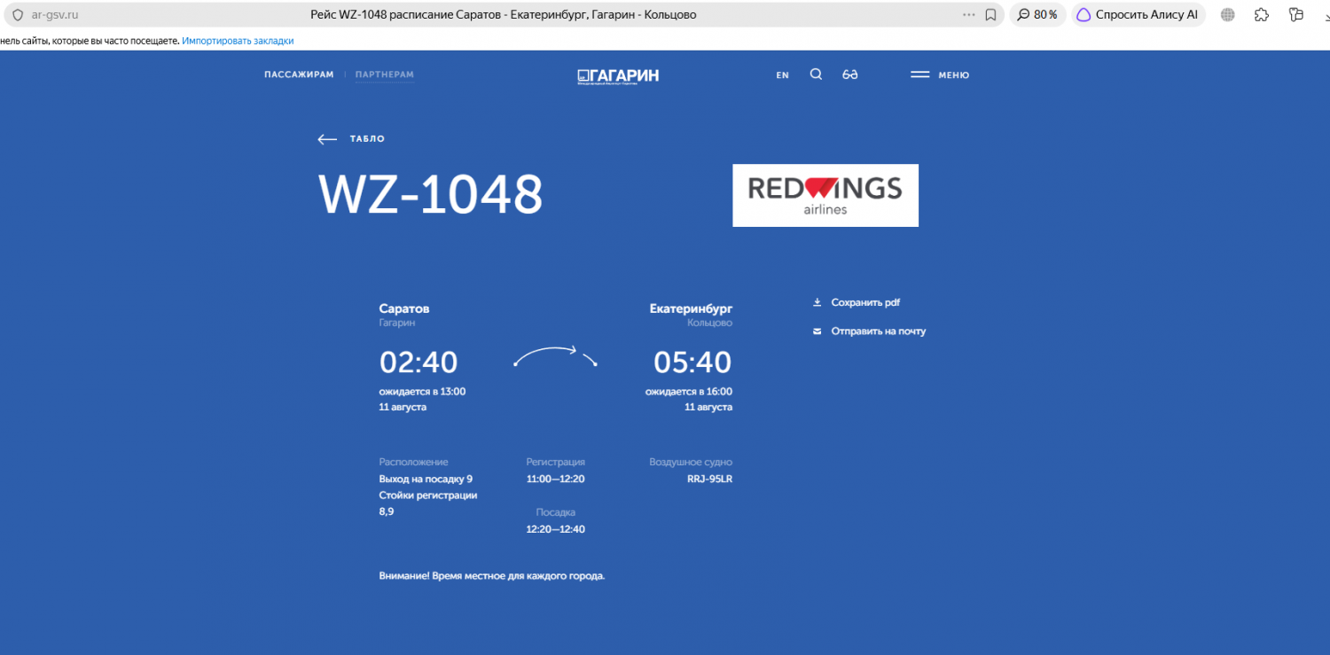The height and width of the screenshot is (655, 1330).
Task: Click the Сохранить pdf link text
Action: pos(865,302)
